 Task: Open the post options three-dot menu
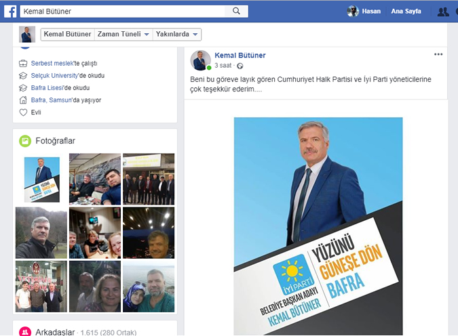click(438, 54)
